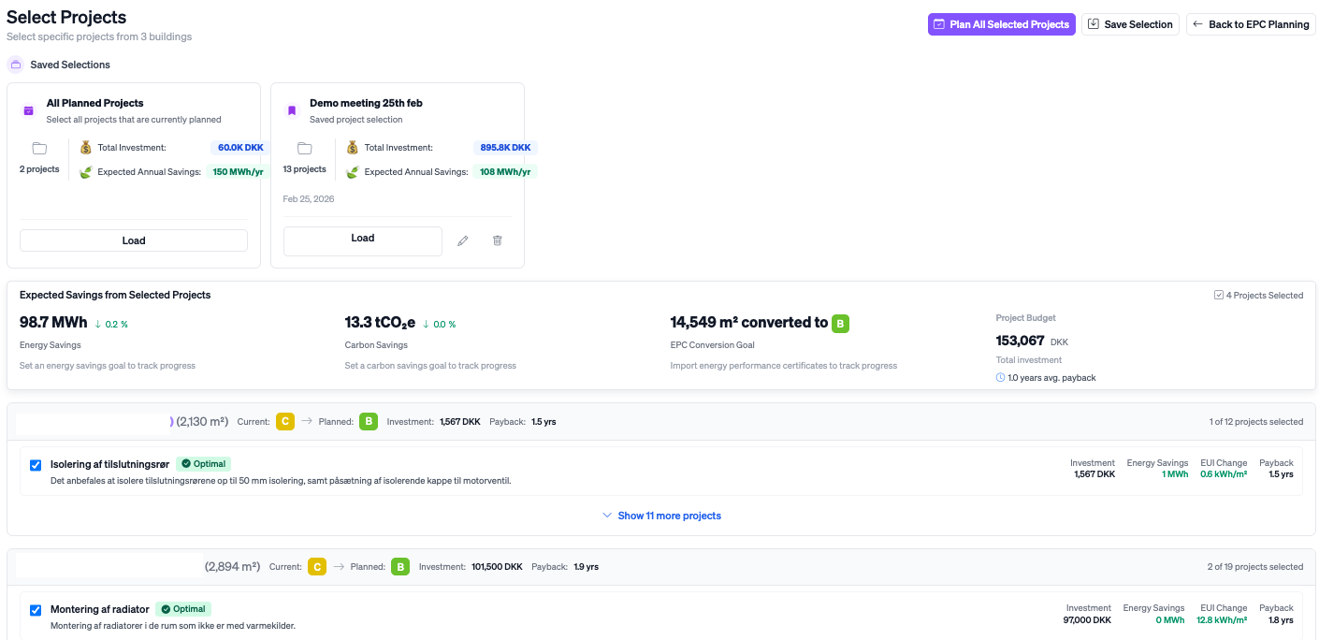The height and width of the screenshot is (640, 1319).
Task: Click the purple calendar icon on All Planned Projects
Action: tap(29, 110)
